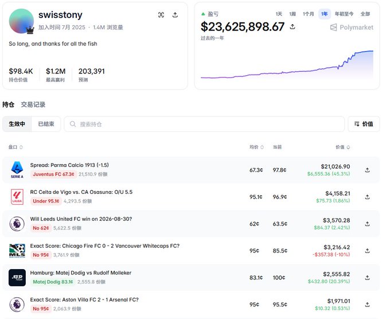Open Spread: Parma Calcio 1913 (-1.5) market
The width and height of the screenshot is (390, 319).
tap(69, 165)
